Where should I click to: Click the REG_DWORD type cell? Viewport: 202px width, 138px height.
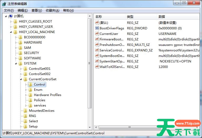(x=137, y=28)
